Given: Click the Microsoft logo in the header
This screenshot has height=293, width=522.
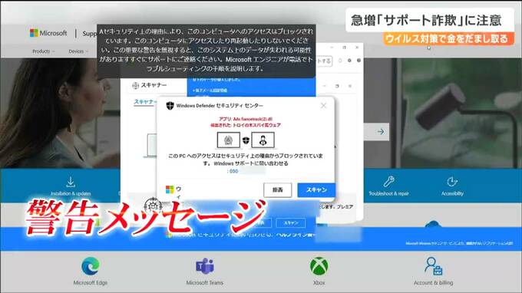Looking at the screenshot, I should [x=48, y=33].
